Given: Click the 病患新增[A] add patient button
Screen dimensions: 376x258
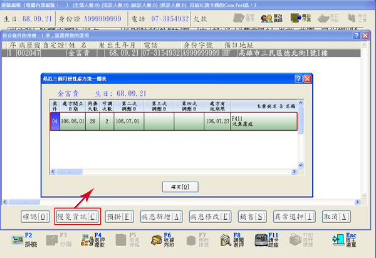Looking at the screenshot, I should click(x=161, y=216).
